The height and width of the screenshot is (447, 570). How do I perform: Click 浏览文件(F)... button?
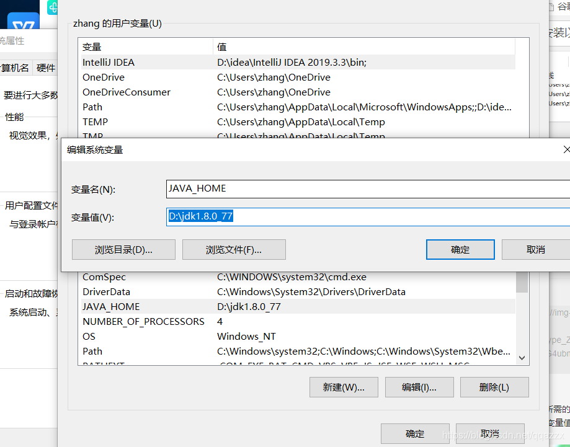(234, 250)
